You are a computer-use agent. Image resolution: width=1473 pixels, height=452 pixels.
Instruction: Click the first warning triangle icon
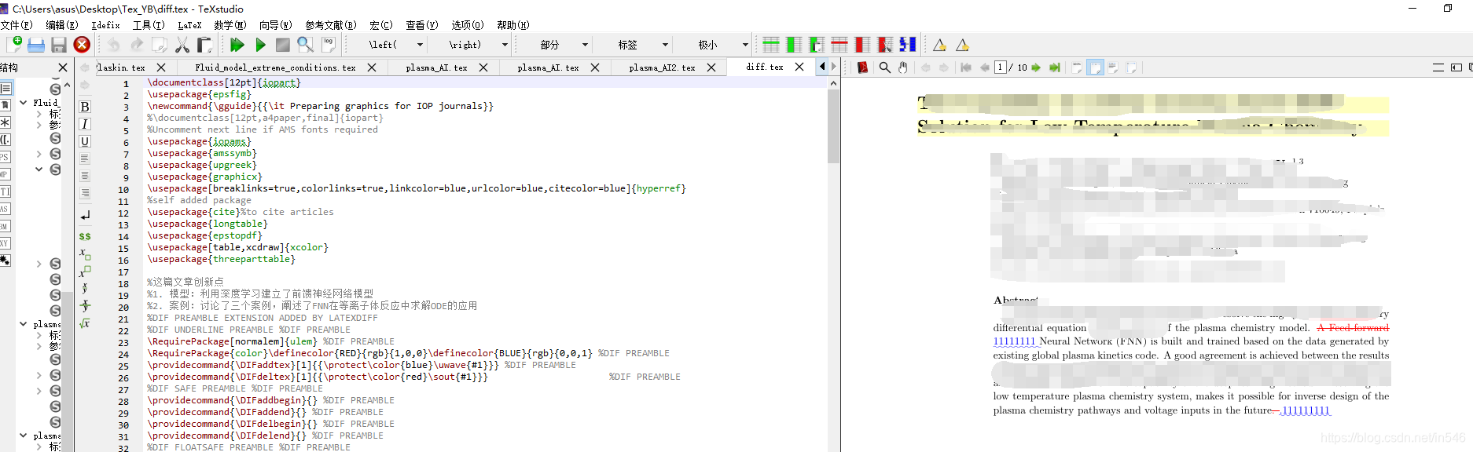pyautogui.click(x=939, y=45)
